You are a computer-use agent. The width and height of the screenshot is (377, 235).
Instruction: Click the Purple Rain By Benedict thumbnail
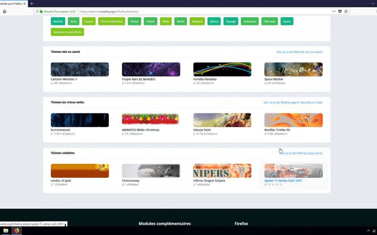click(x=151, y=70)
